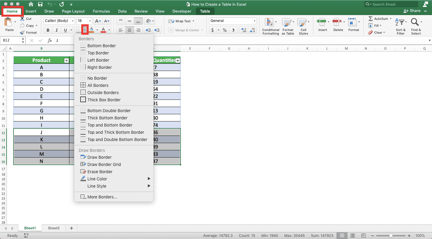Toggle italic formatting
The width and height of the screenshot is (432, 239).
[56, 30]
